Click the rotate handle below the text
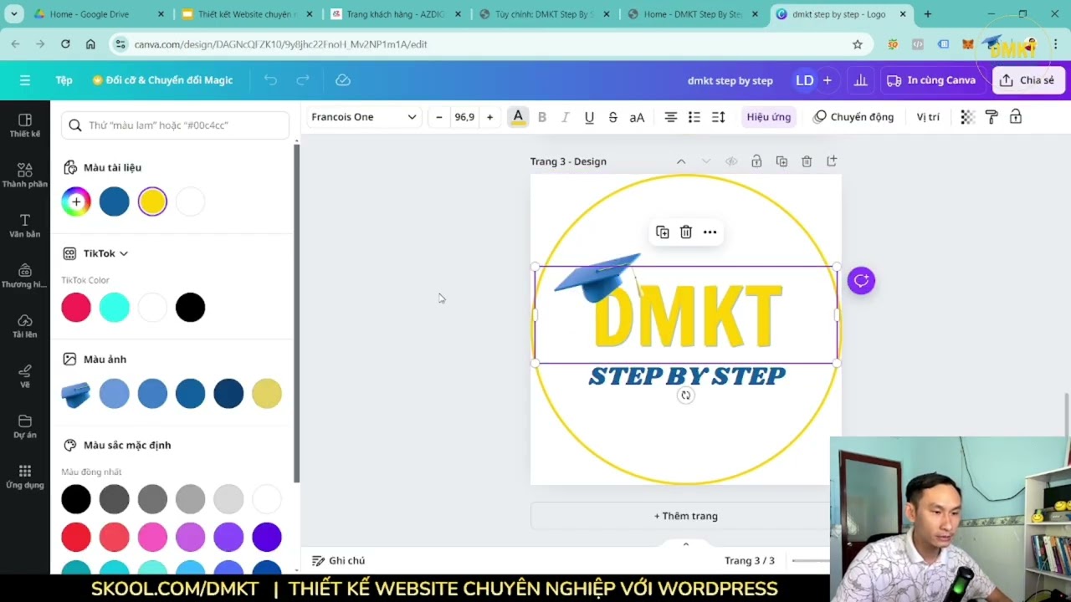Image resolution: width=1071 pixels, height=602 pixels. point(686,395)
